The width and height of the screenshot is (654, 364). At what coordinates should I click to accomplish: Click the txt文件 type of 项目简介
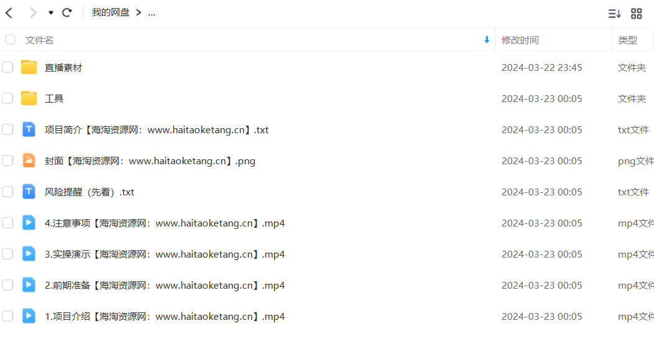(633, 129)
